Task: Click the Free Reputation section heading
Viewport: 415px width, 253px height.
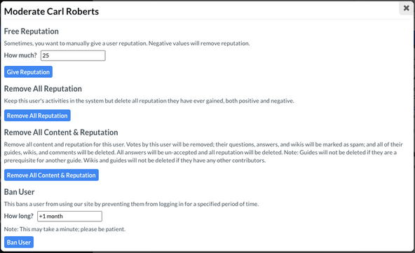Action: click(x=32, y=32)
